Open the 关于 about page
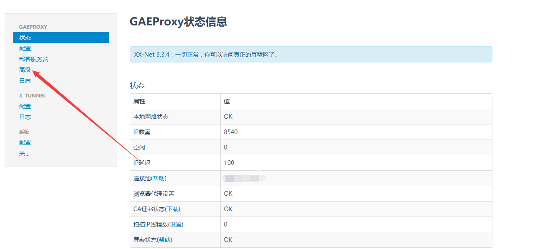Image resolution: width=535 pixels, height=249 pixels. point(24,153)
